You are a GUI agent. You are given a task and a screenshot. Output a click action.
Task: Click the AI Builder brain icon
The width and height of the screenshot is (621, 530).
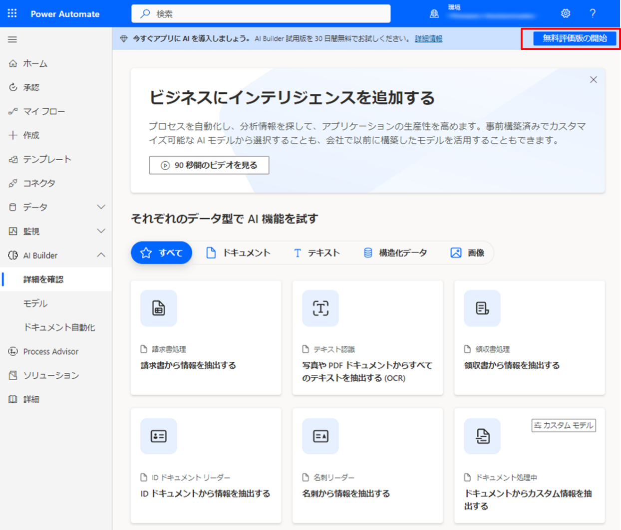tap(13, 255)
